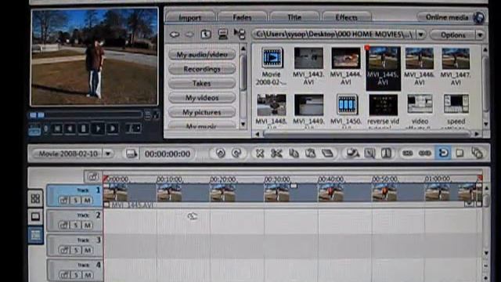Open the Title tab
The image size is (501, 282).
tap(294, 17)
